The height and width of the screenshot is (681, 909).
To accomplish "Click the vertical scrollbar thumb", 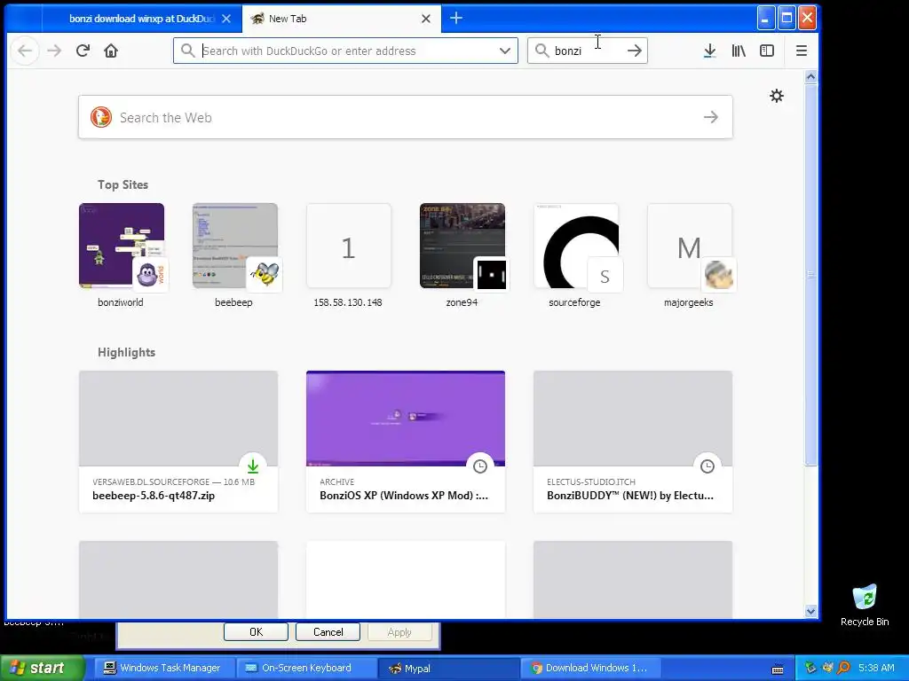I will coord(811,274).
